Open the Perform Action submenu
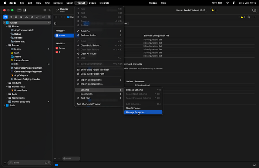259x168 pixels. pyautogui.click(x=99, y=35)
